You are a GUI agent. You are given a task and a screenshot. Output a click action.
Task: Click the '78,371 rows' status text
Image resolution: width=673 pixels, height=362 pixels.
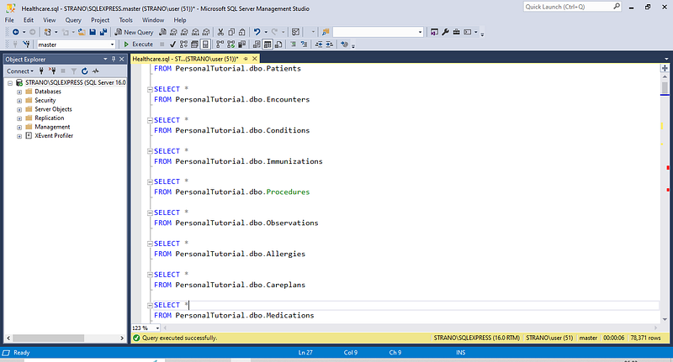645,338
